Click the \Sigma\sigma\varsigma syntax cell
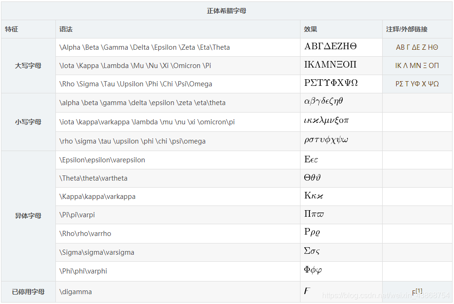This screenshot has width=454, height=304. point(178,252)
